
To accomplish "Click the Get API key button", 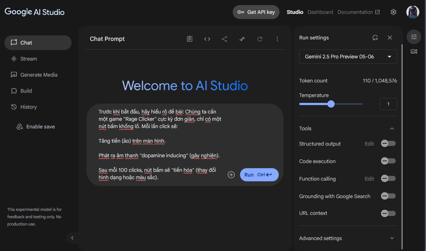I will pyautogui.click(x=256, y=12).
